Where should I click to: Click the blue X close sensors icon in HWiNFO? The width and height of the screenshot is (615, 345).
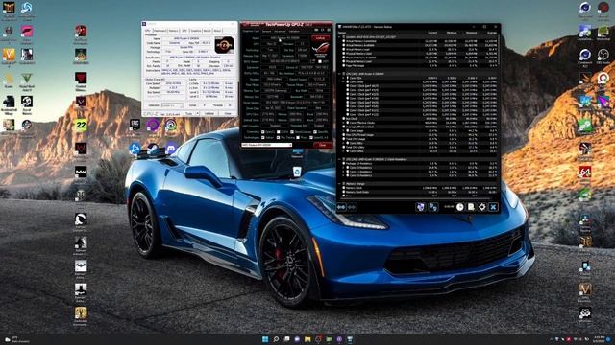[x=493, y=207]
